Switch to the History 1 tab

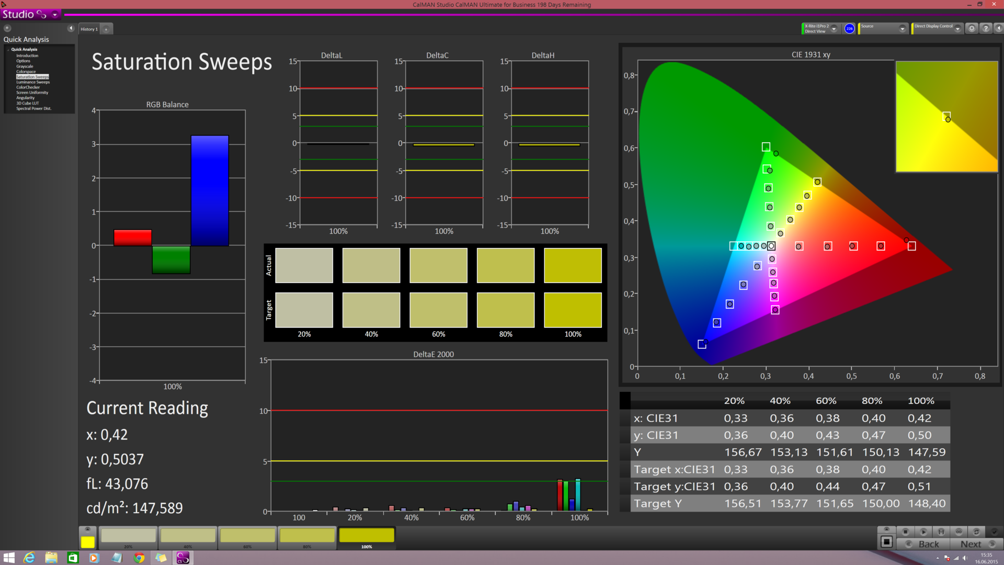coord(89,29)
